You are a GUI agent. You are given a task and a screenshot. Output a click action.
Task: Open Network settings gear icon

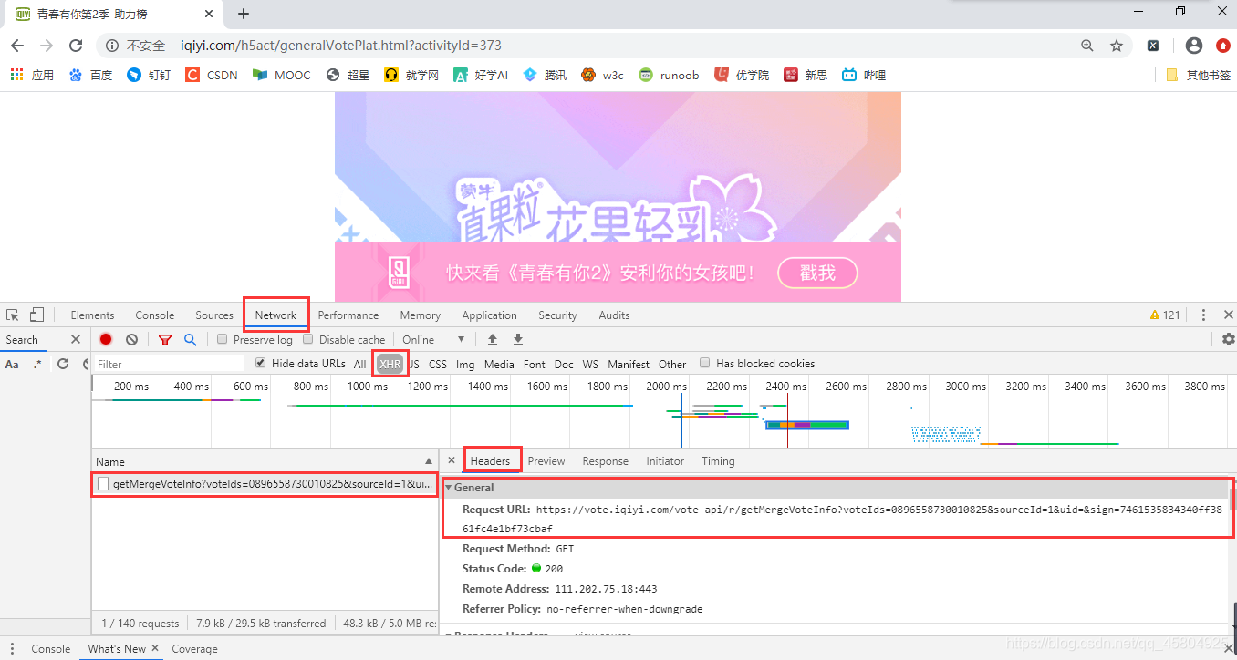[1228, 339]
